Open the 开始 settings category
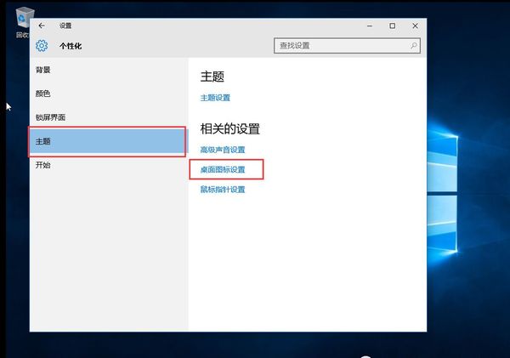Screen dimensions: 510x358 (43, 165)
